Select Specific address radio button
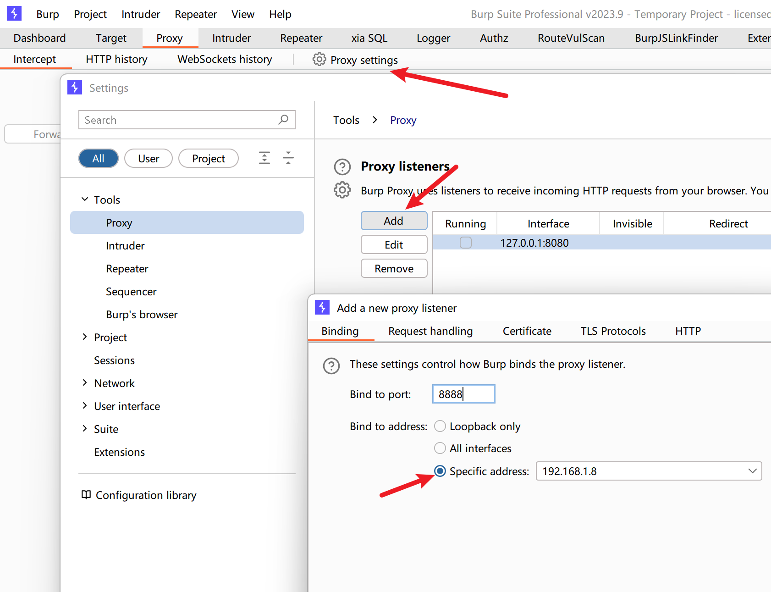This screenshot has width=771, height=592. pyautogui.click(x=440, y=471)
